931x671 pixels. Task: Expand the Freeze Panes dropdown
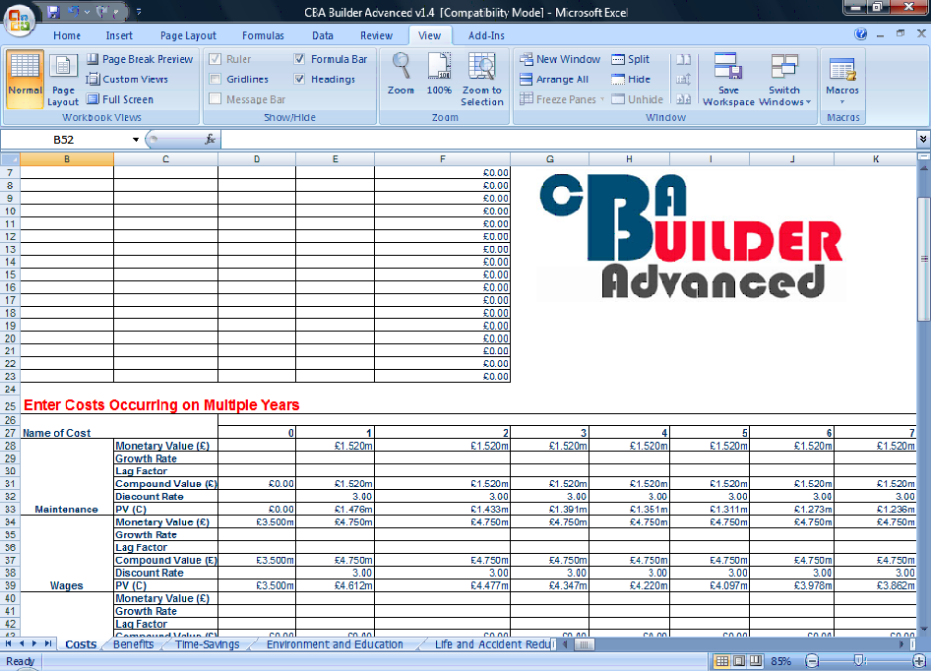(x=564, y=99)
